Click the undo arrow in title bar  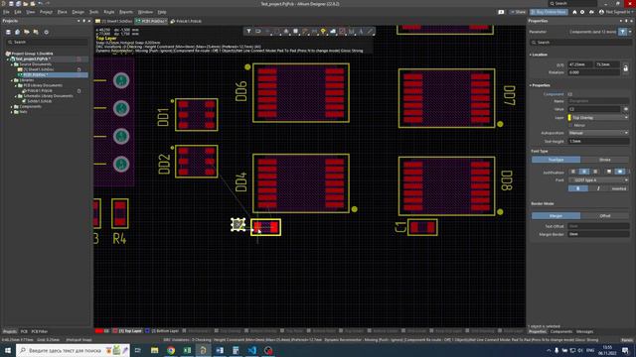[x=40, y=4]
